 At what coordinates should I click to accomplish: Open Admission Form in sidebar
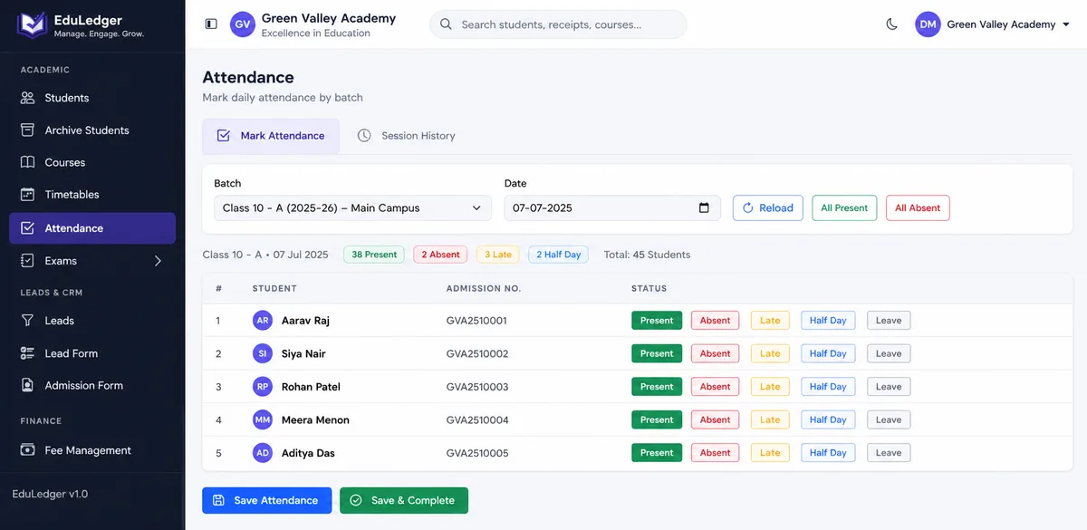(x=92, y=385)
